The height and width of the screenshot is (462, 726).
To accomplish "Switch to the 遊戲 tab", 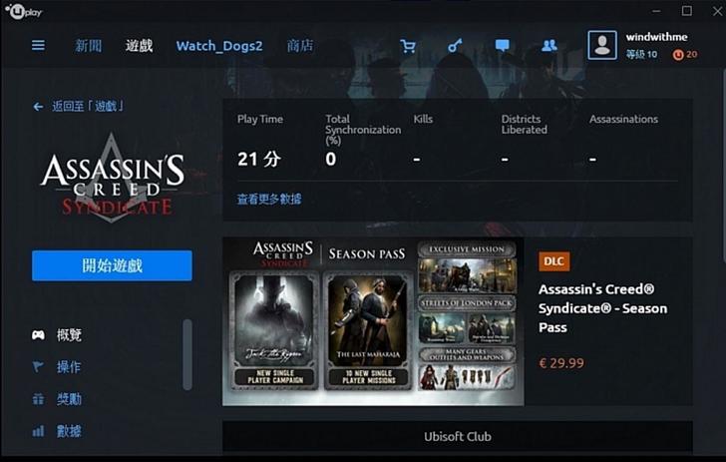I will coord(139,46).
